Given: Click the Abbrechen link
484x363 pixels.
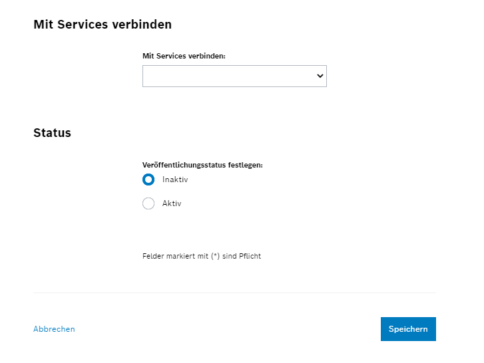Looking at the screenshot, I should click(54, 329).
